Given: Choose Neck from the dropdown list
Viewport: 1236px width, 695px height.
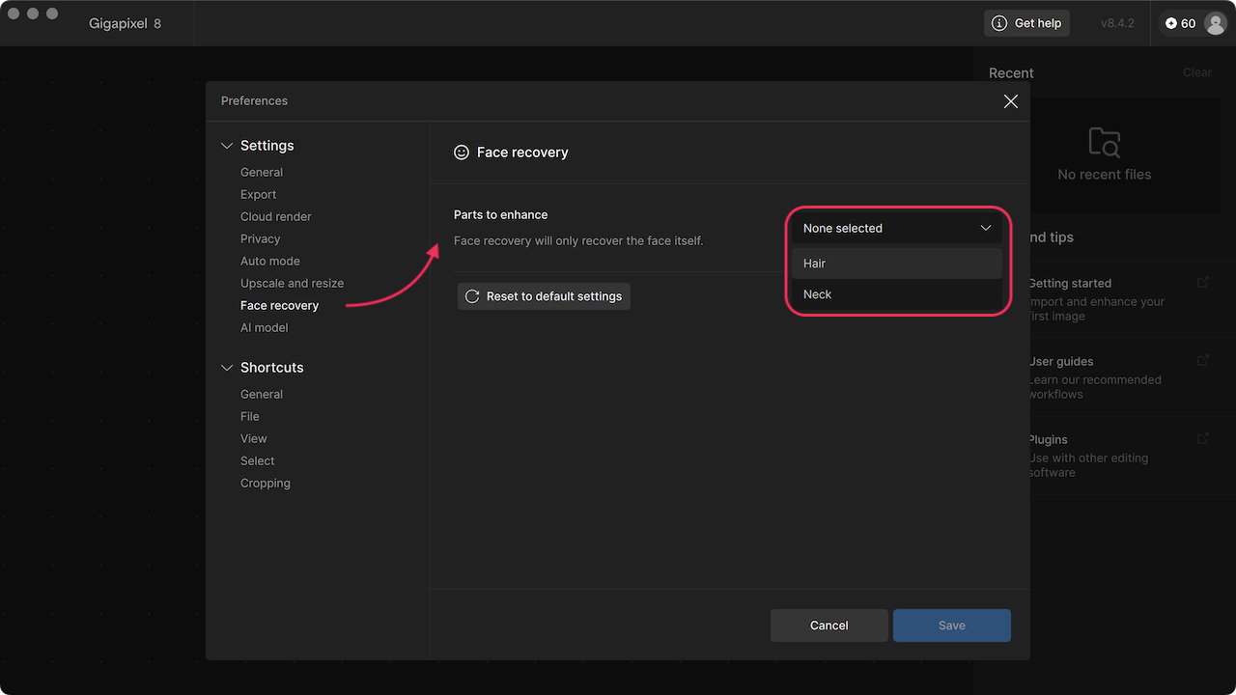Looking at the screenshot, I should click(896, 294).
